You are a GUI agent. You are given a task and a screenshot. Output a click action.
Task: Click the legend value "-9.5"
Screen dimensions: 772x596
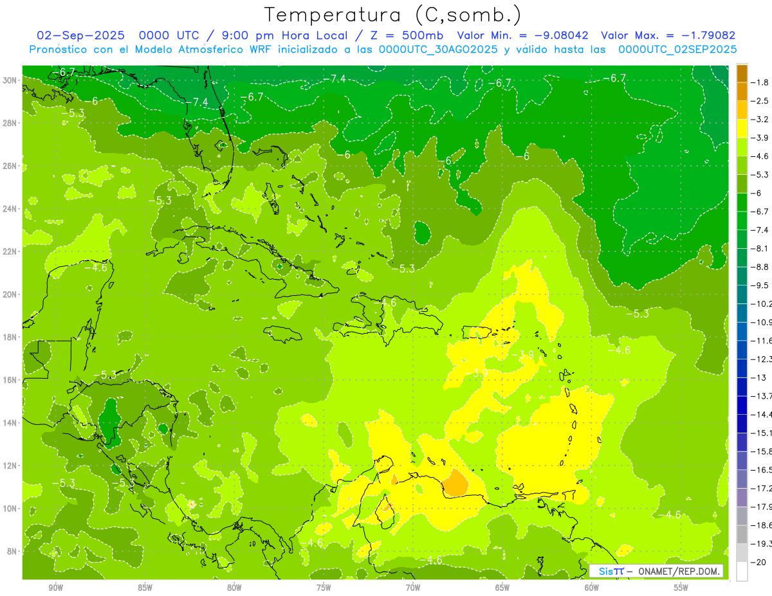(x=761, y=285)
